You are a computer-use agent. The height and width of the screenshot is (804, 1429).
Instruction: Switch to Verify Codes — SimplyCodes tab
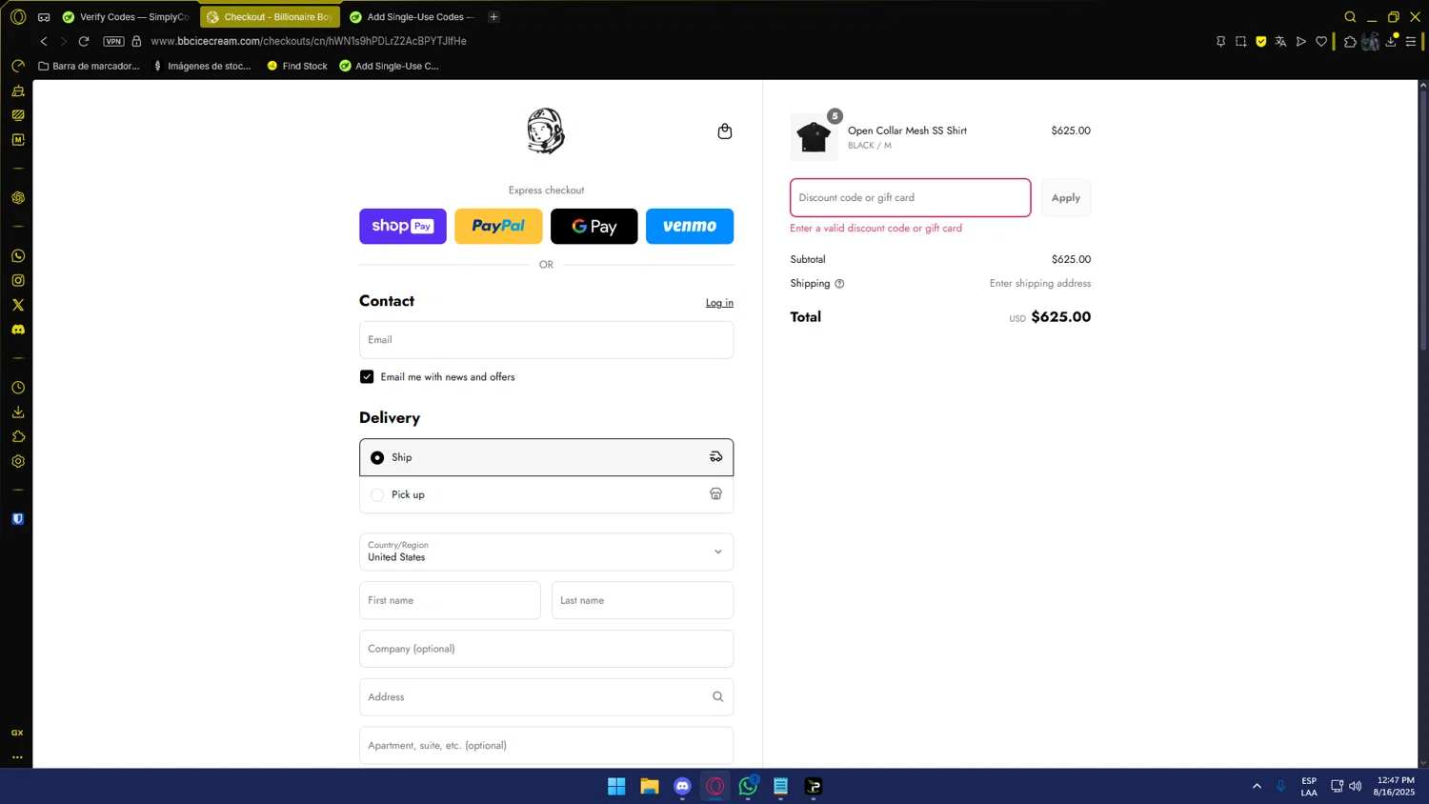point(126,17)
